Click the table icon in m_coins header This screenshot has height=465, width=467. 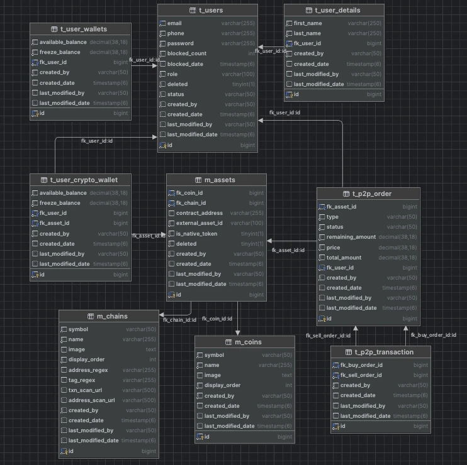pyautogui.click(x=229, y=342)
